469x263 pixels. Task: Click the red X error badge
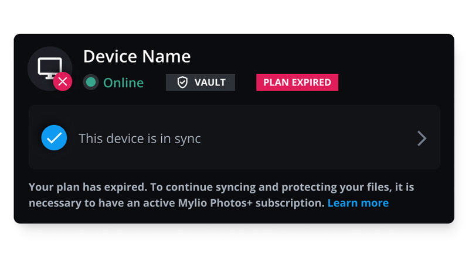point(63,82)
